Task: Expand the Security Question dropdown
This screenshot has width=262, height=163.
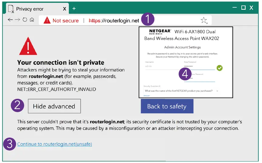Action: click(217, 91)
